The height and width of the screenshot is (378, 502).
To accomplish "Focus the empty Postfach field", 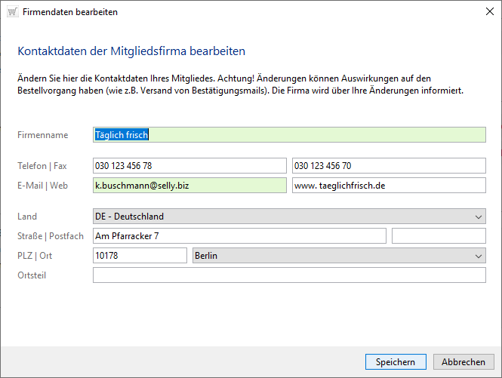I will [439, 236].
